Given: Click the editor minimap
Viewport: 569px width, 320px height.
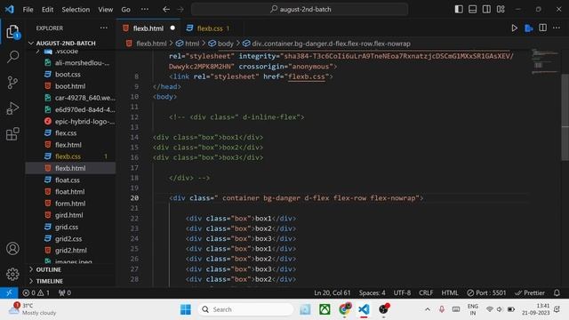Looking at the screenshot, I should pyautogui.click(x=544, y=61).
